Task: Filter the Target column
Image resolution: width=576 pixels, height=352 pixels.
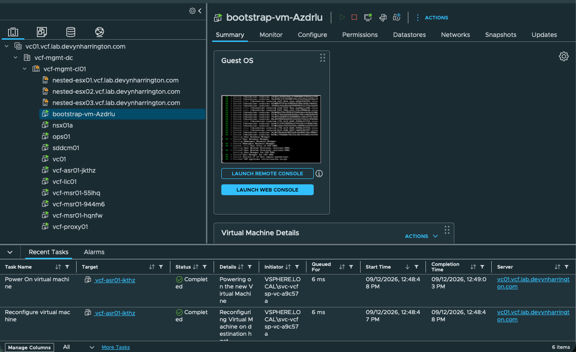Action: [x=161, y=267]
